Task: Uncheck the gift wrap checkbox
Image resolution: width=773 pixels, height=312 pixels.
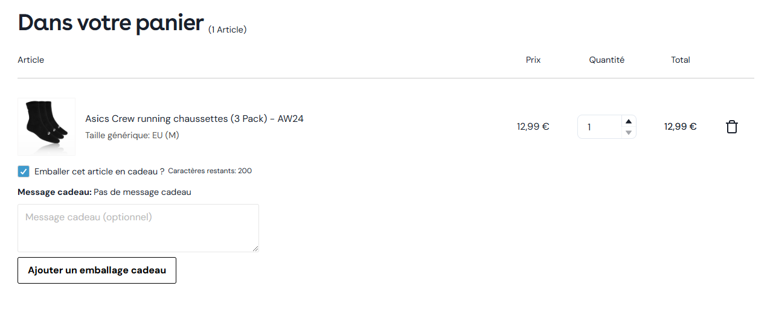Action: [24, 171]
